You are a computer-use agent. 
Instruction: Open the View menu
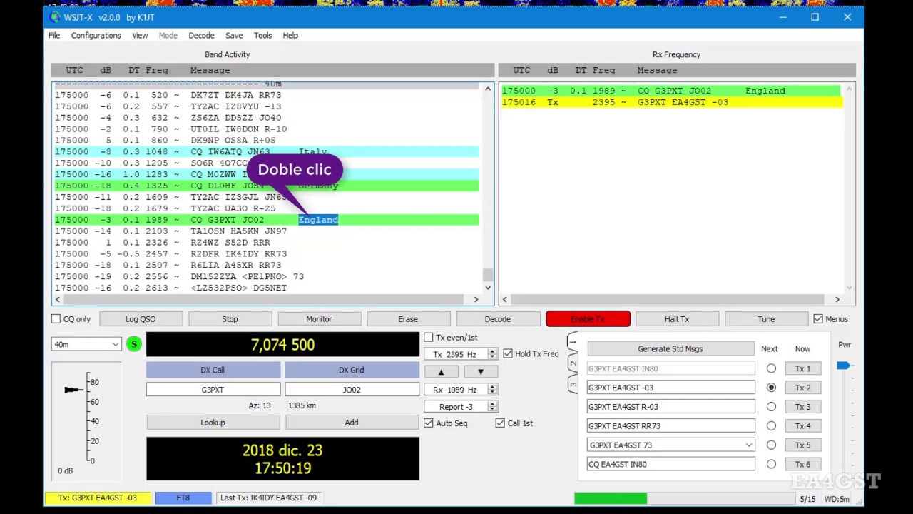point(140,35)
